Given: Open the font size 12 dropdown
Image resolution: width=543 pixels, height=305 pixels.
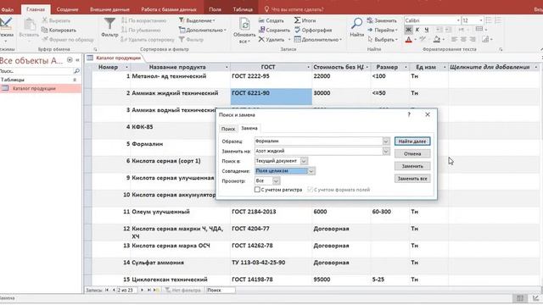Looking at the screenshot, I should 481,20.
